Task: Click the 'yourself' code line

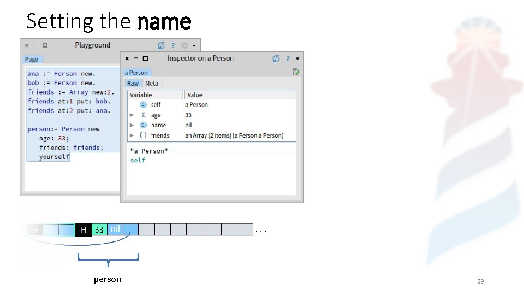Action: (54, 157)
